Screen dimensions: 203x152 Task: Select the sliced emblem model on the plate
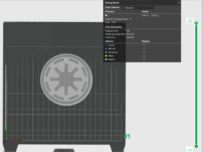coord(66,80)
